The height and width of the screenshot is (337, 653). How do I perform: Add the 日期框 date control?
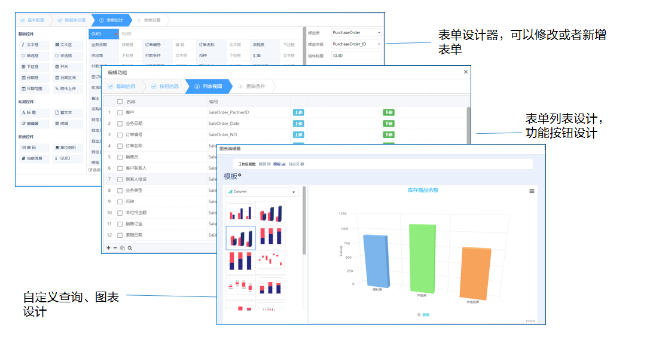coord(33,78)
